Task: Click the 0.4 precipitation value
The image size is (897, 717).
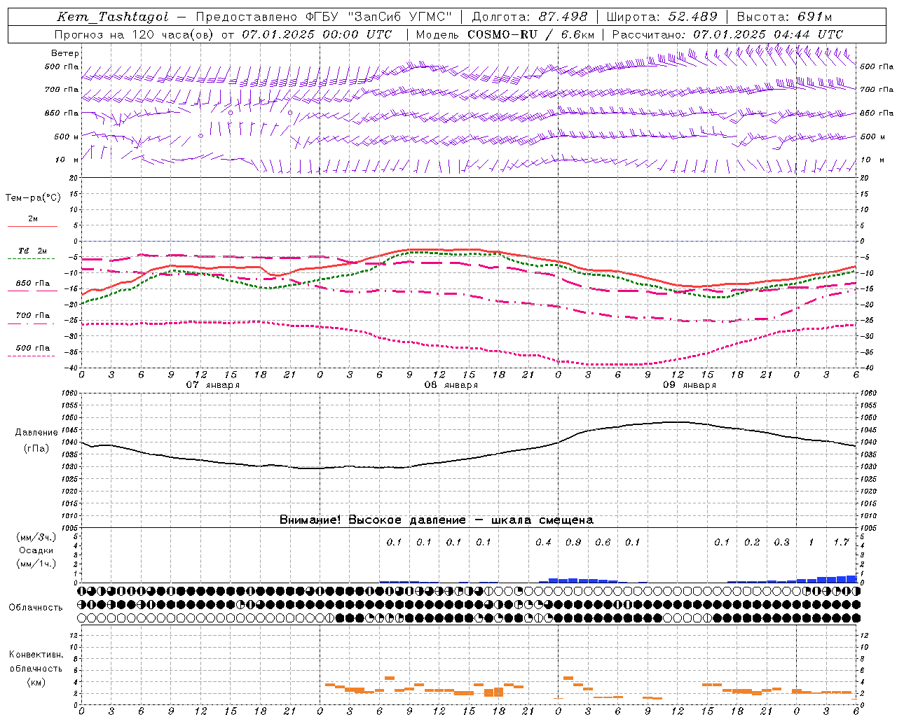Action: (543, 543)
